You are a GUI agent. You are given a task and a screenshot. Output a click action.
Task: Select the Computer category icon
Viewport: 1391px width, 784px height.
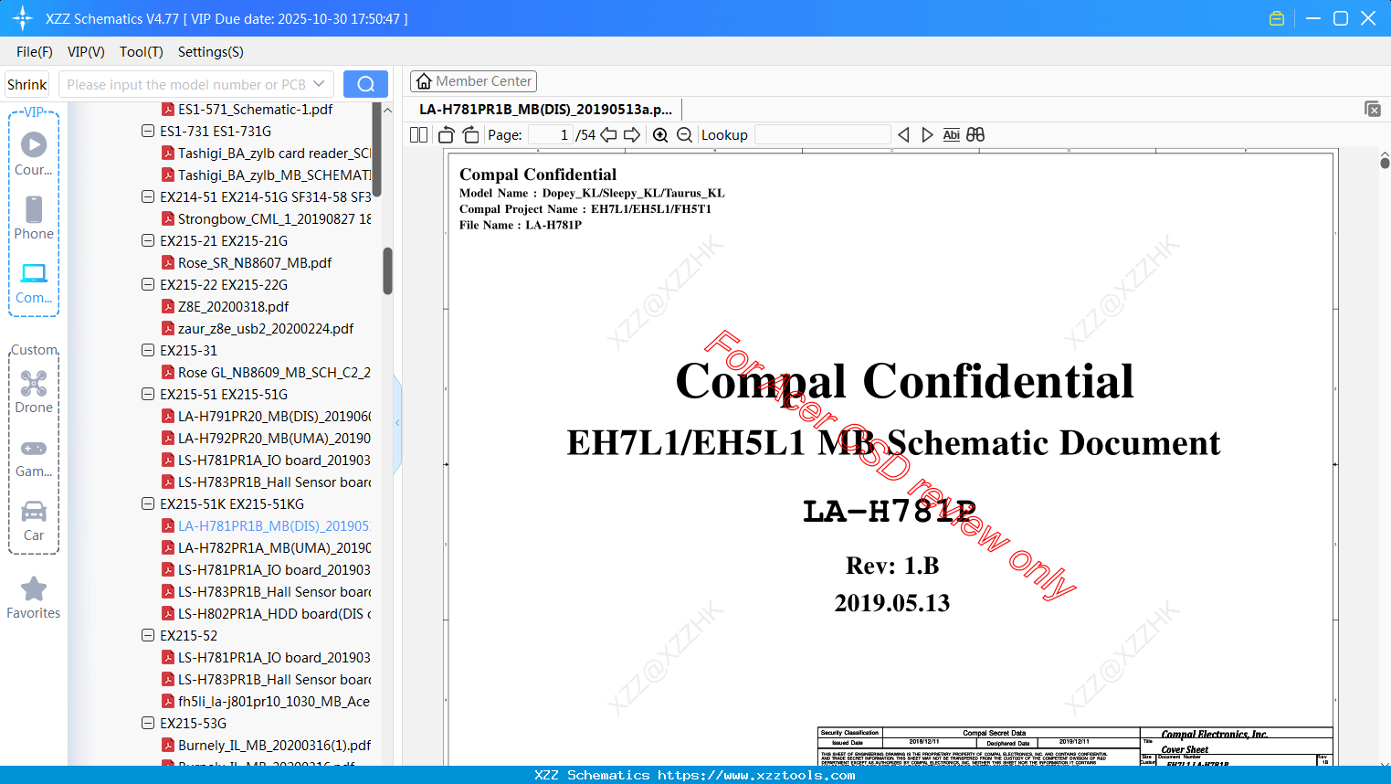[x=34, y=282]
